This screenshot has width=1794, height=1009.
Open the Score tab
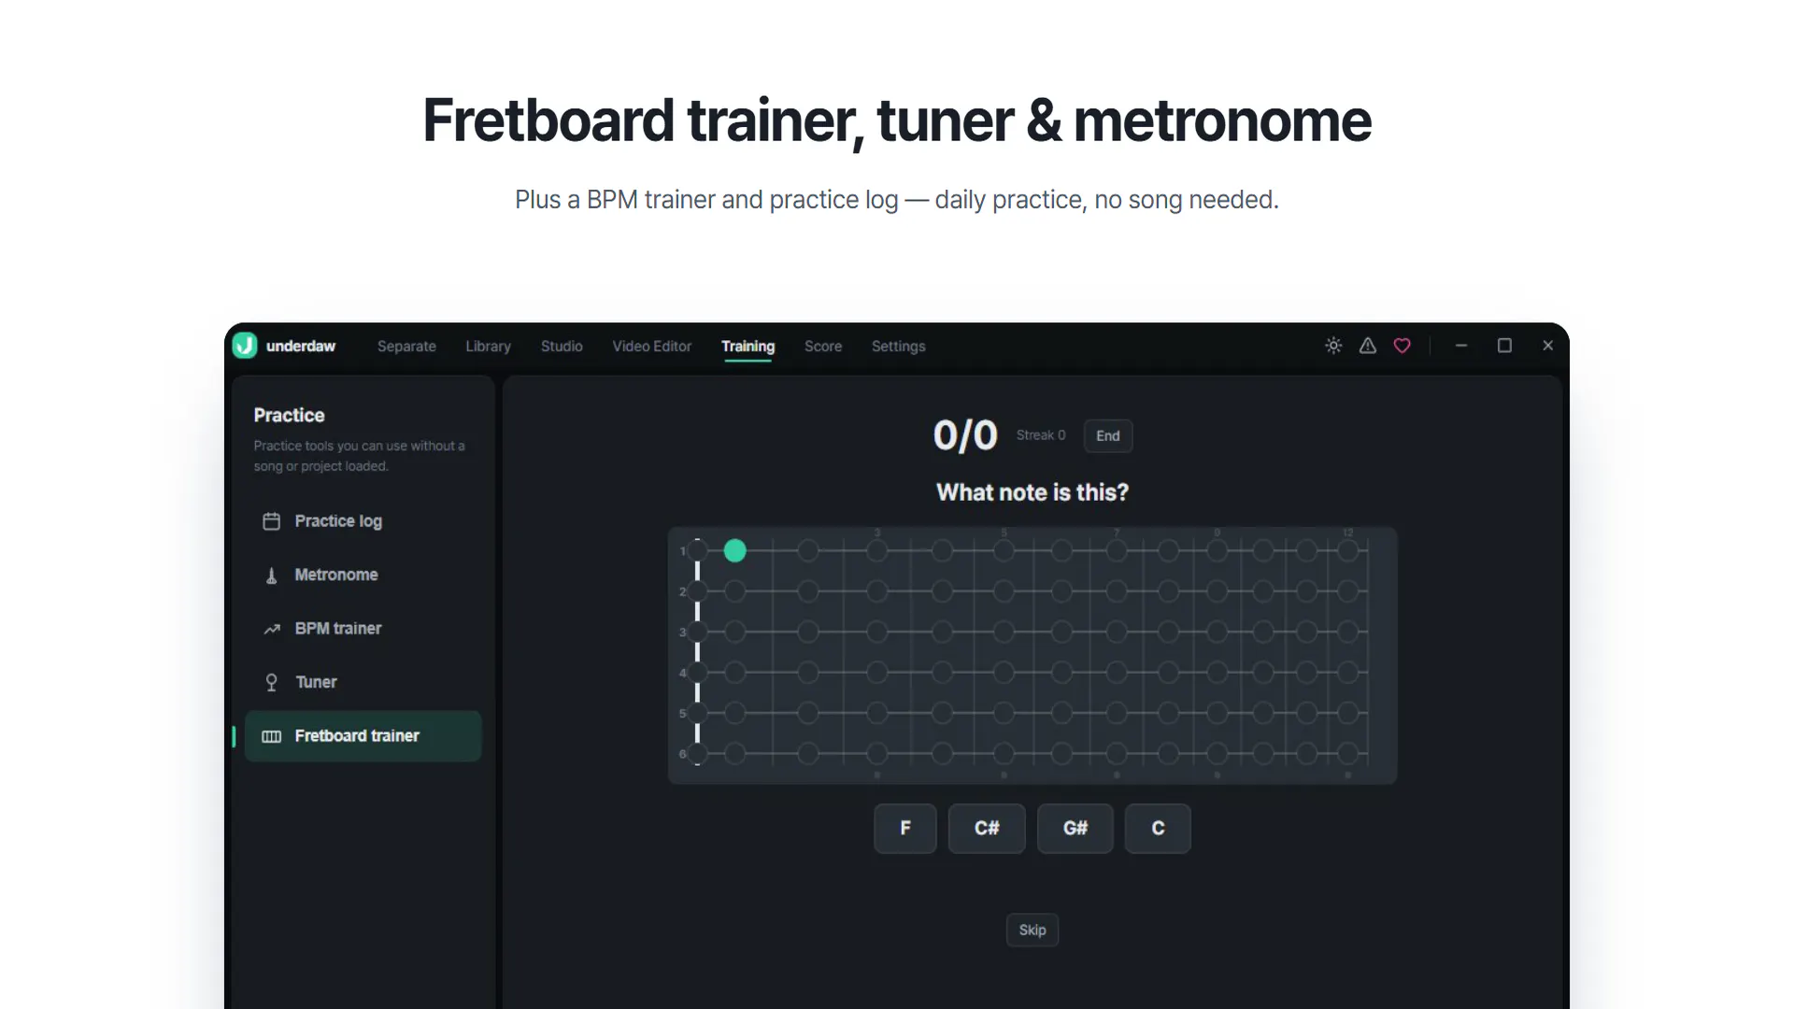823,346
